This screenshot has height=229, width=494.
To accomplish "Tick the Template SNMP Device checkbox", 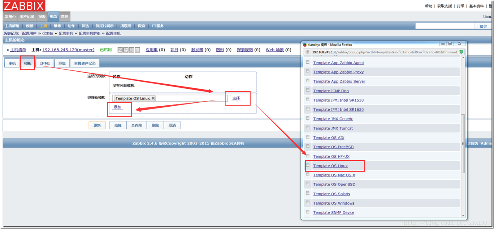I will coord(307,212).
